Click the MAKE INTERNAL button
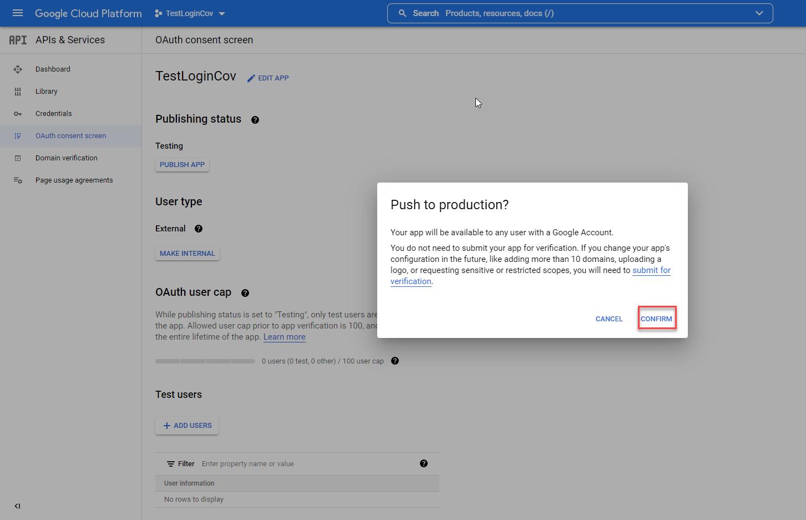Image resolution: width=806 pixels, height=520 pixels. coord(187,254)
